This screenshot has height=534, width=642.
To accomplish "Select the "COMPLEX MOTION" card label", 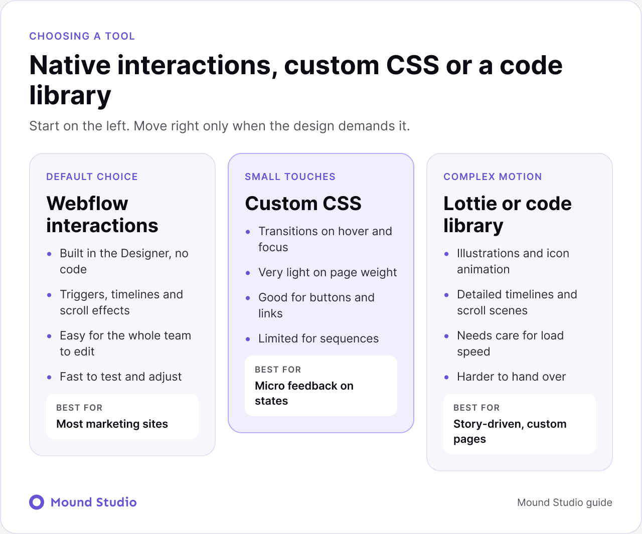I will tap(493, 176).
